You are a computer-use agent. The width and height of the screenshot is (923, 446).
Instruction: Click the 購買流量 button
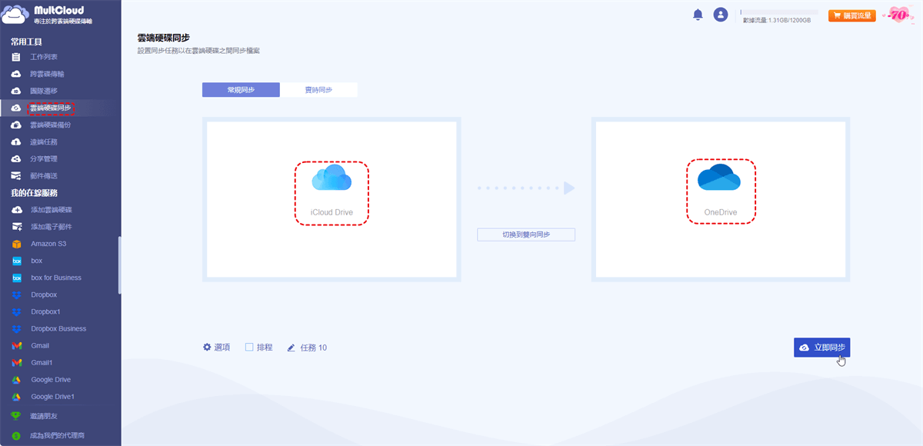click(851, 15)
